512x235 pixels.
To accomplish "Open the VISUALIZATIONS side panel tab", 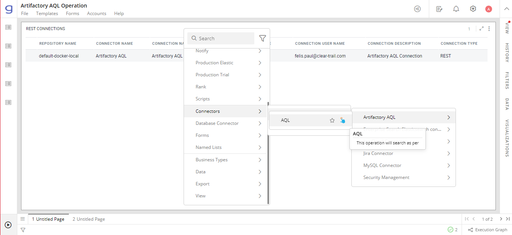I will tap(507, 138).
